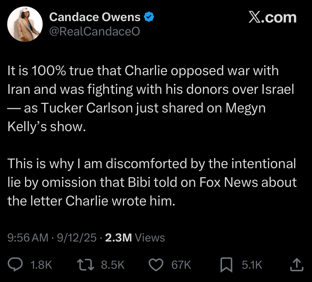
Task: Click the paragraph about Bibi's Fox News letter
Action: pyautogui.click(x=152, y=182)
